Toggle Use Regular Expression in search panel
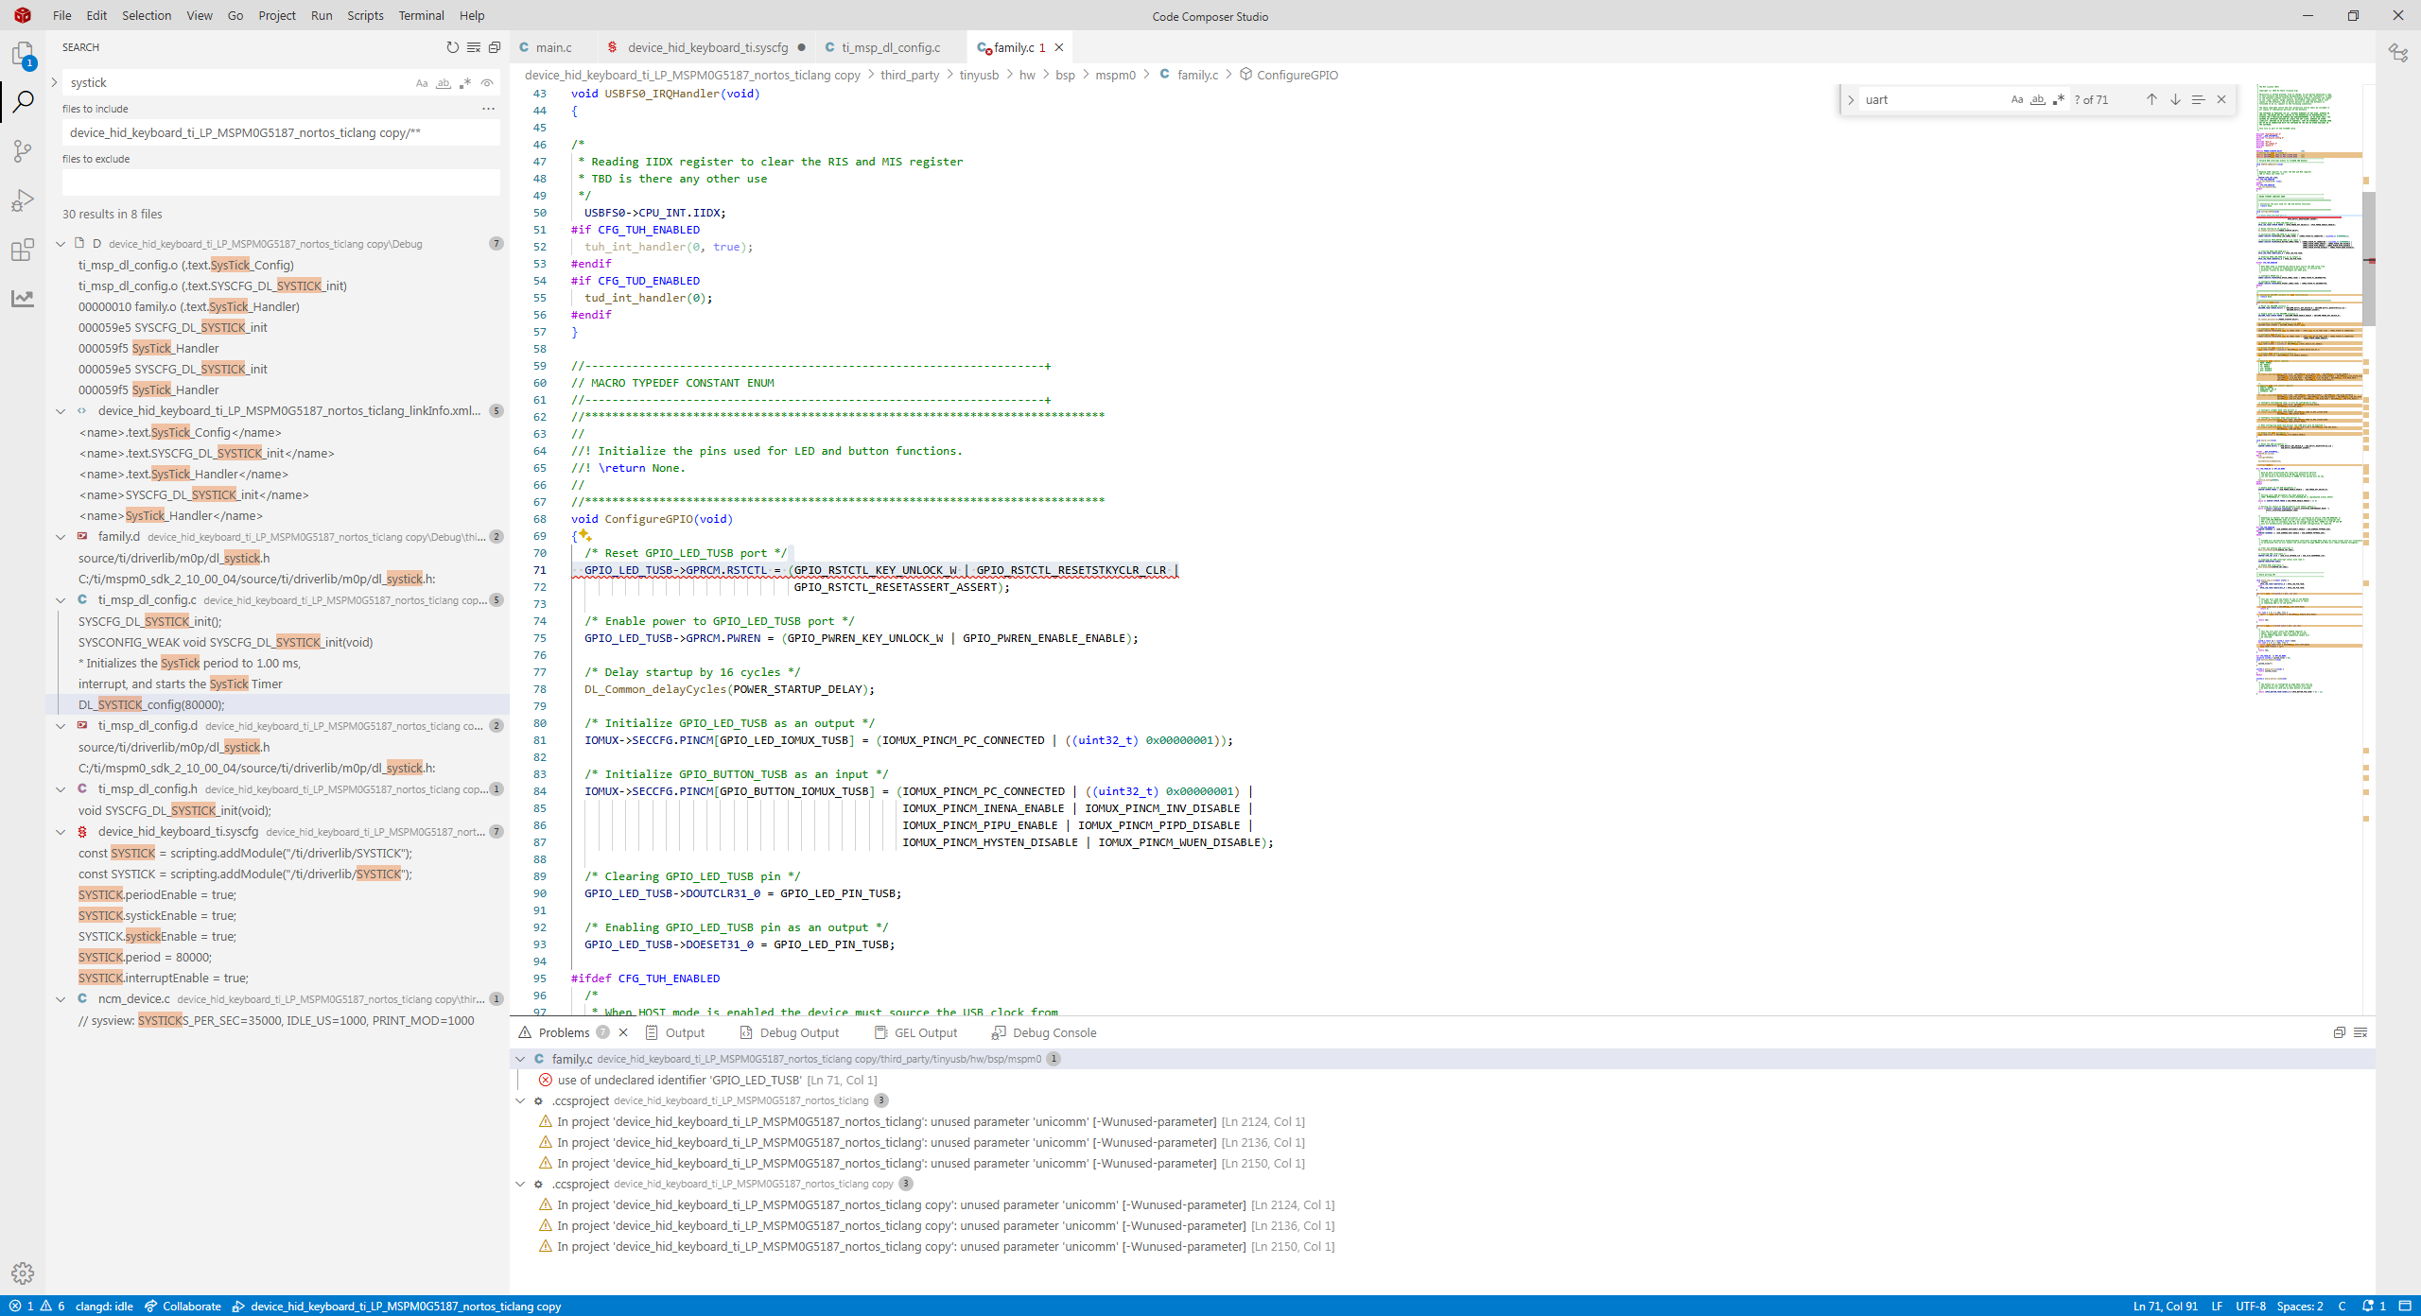The image size is (2421, 1316). click(x=465, y=83)
